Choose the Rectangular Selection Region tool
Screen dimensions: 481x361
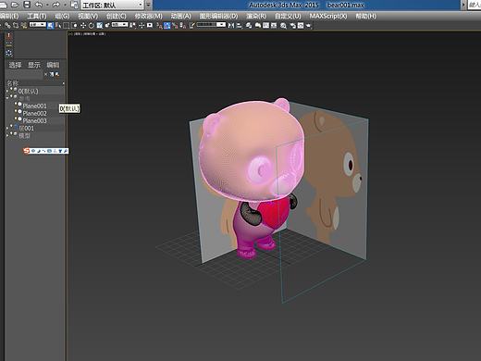(x=66, y=26)
